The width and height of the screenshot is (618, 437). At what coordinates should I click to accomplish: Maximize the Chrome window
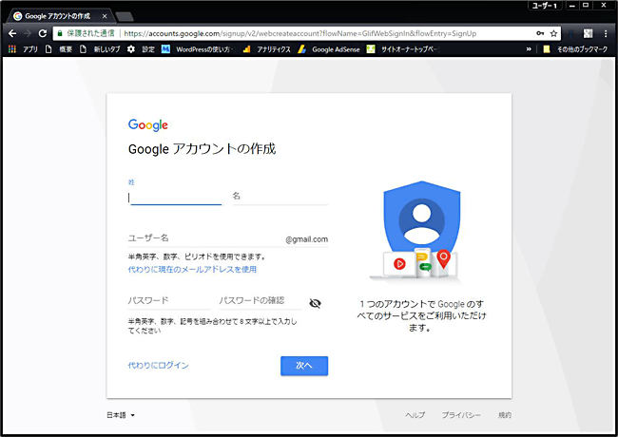click(586, 5)
